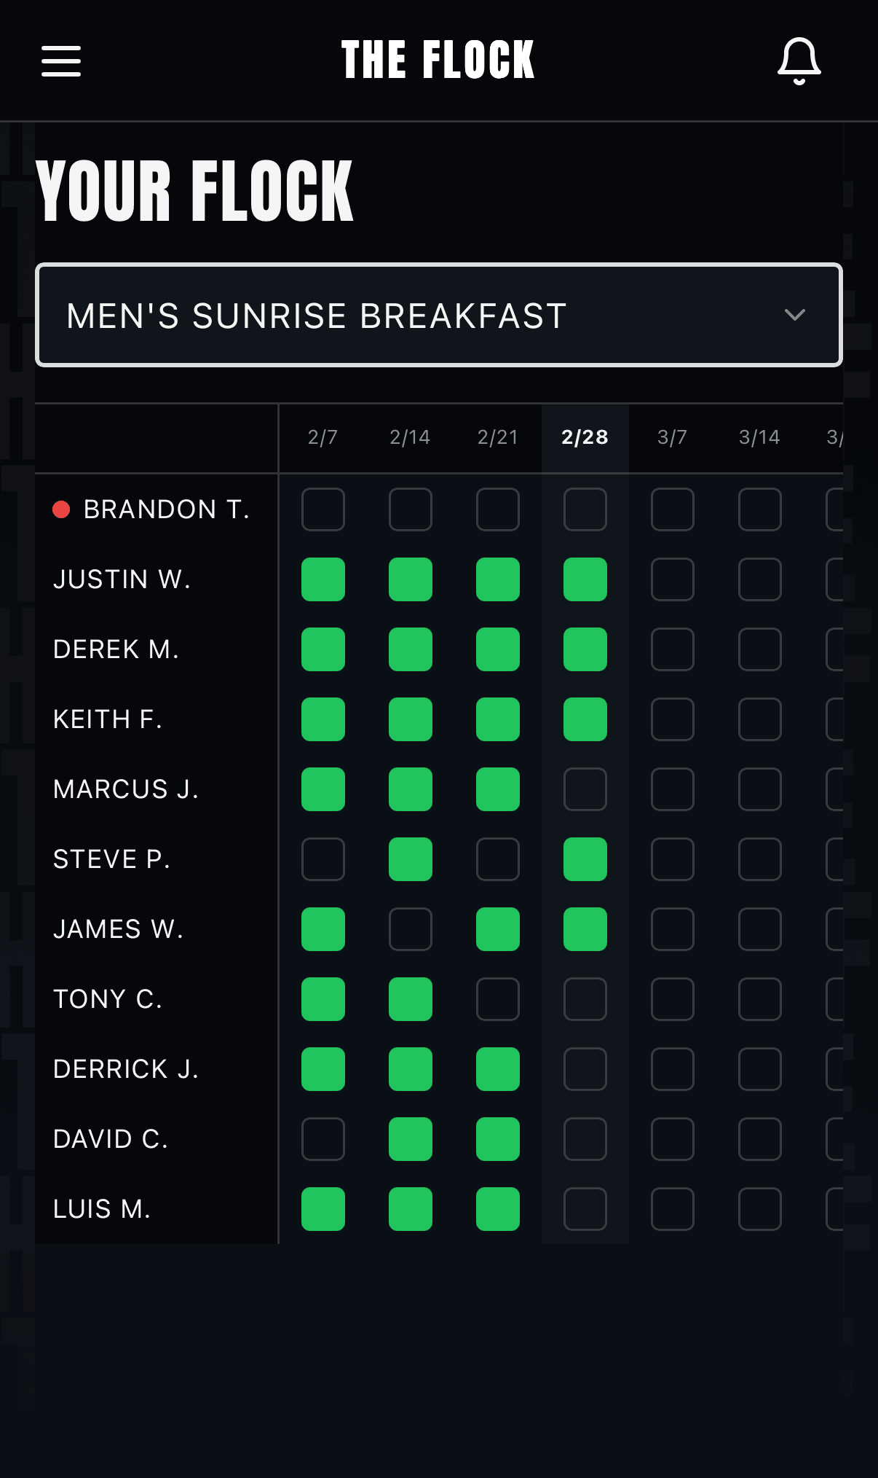The width and height of the screenshot is (878, 1478).
Task: Uncheck Justin W. attendance for 2/7
Action: (323, 579)
